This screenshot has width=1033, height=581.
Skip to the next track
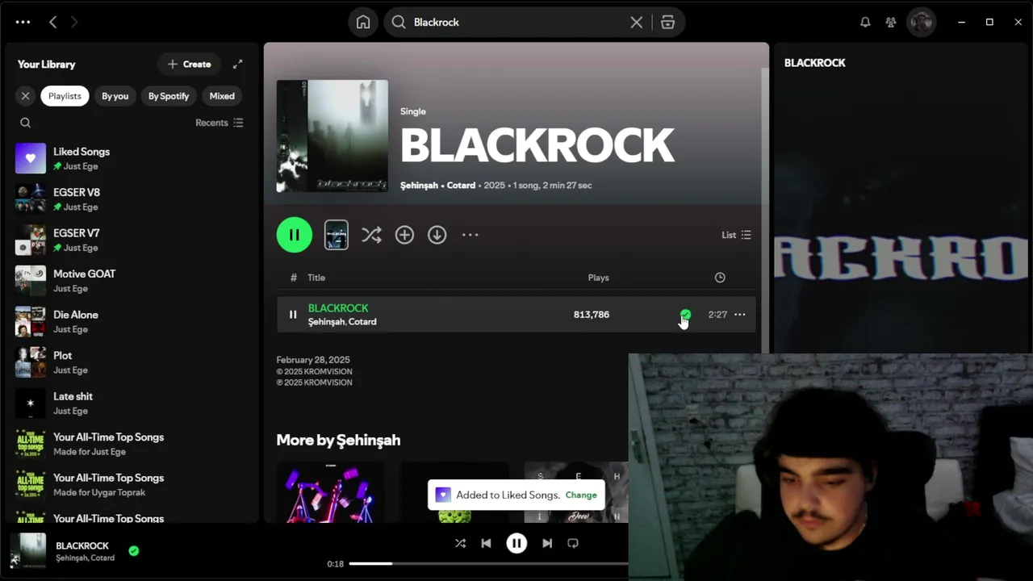click(547, 543)
